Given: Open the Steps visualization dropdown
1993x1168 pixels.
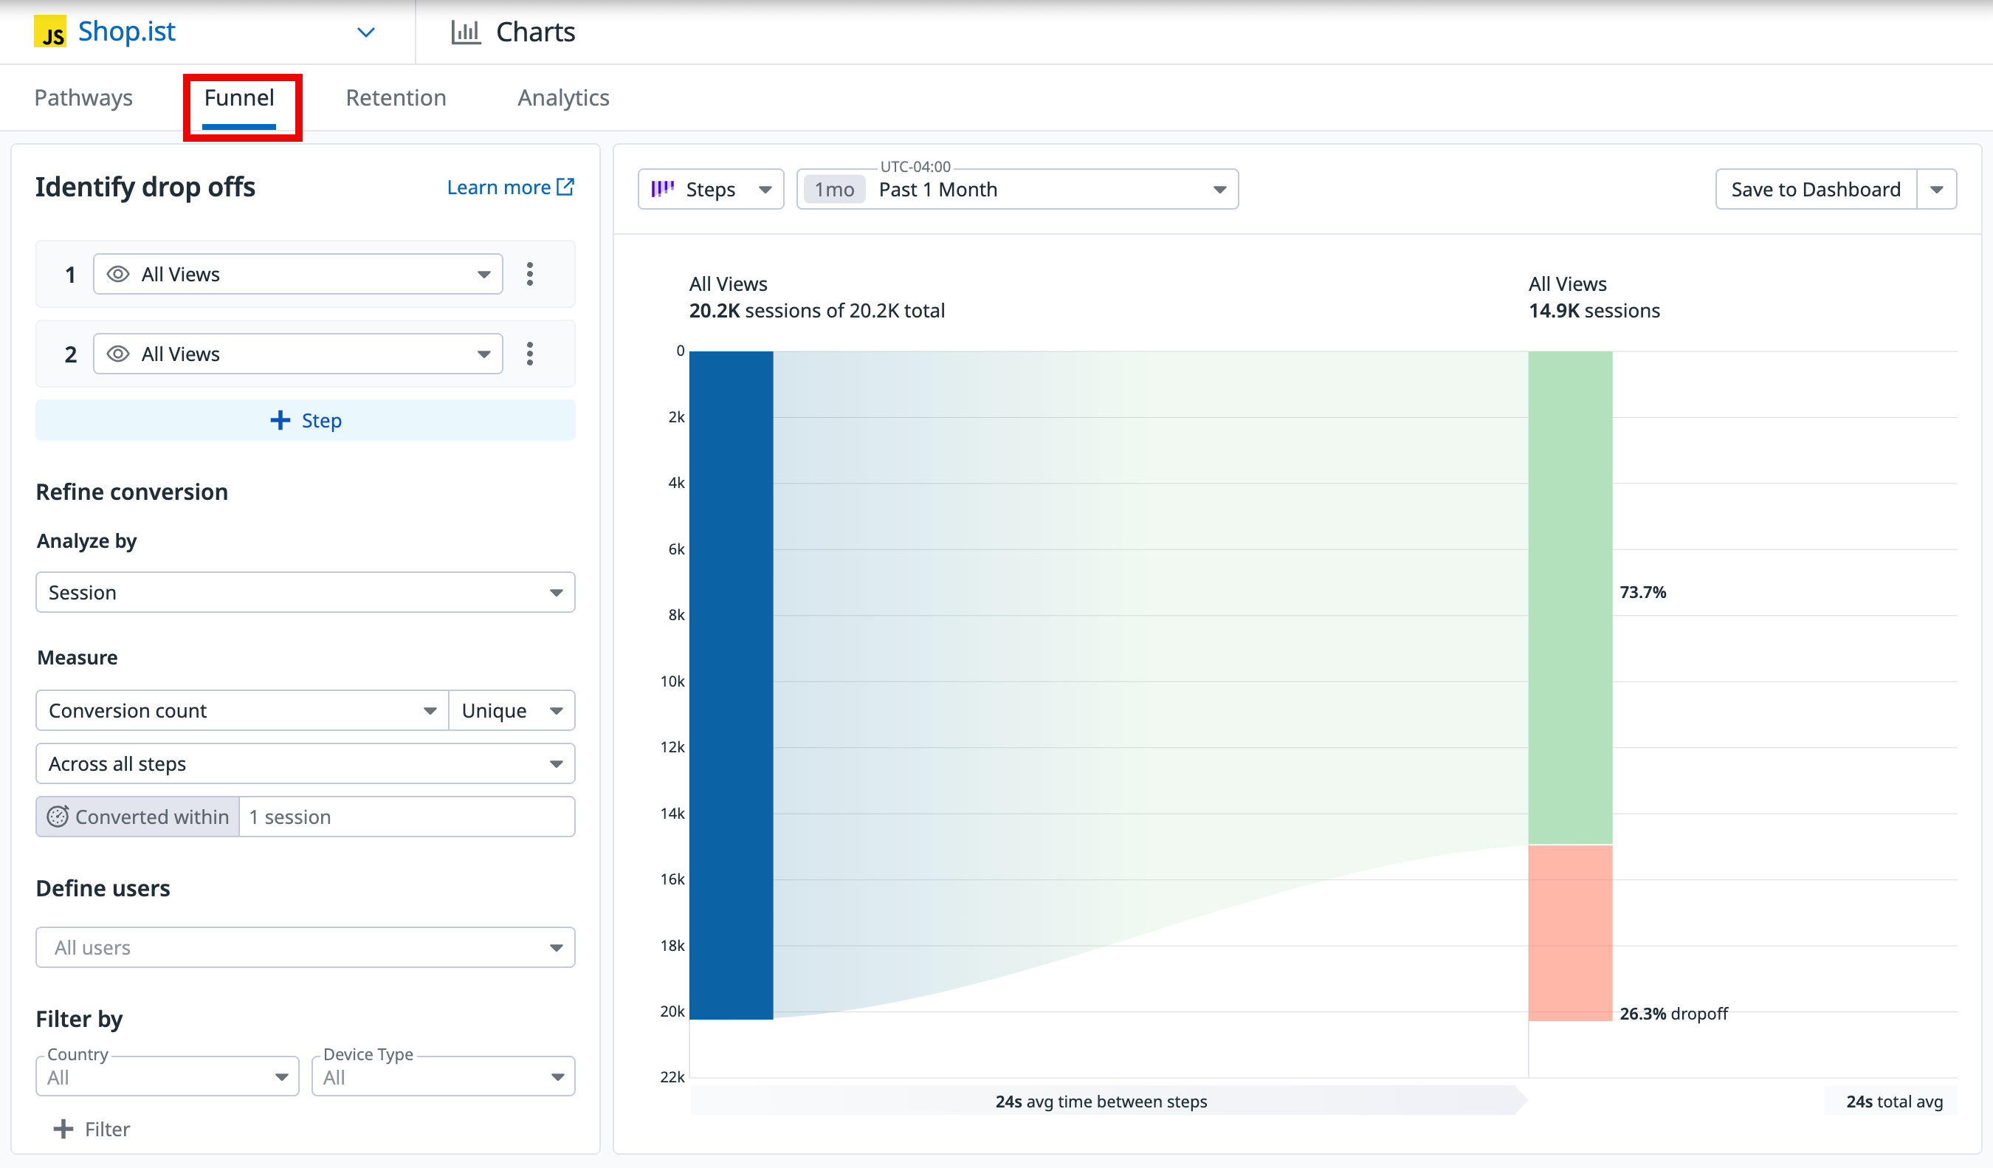Looking at the screenshot, I should pyautogui.click(x=710, y=190).
